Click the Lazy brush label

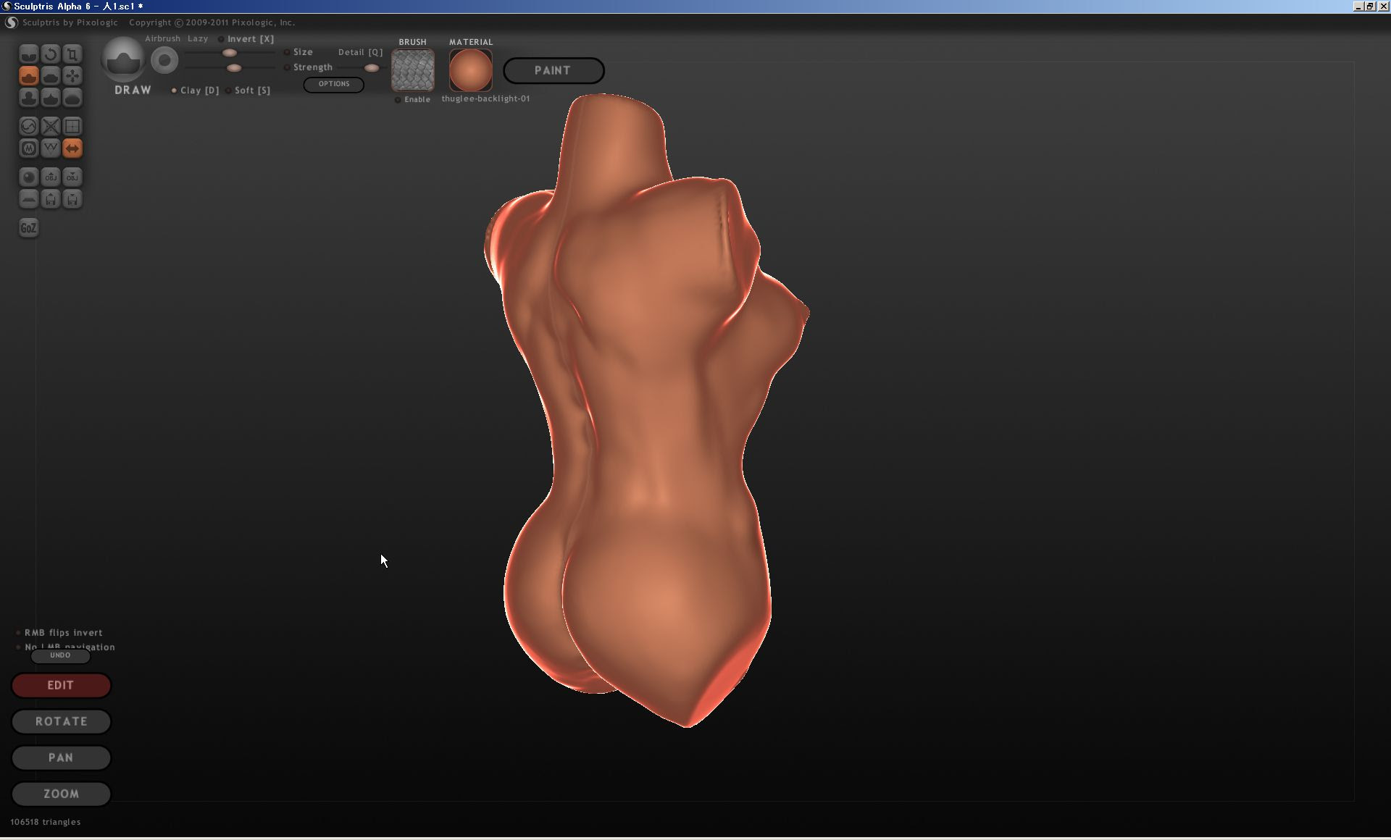198,39
